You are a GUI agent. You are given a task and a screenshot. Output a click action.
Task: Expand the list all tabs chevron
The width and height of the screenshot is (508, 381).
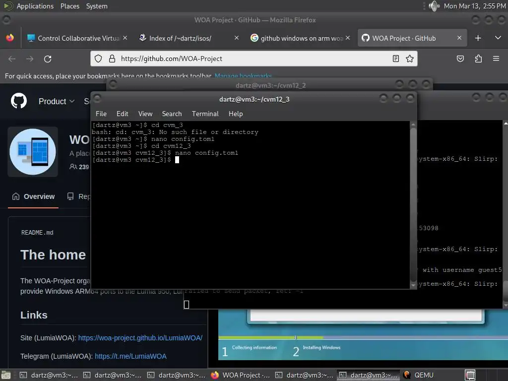[498, 38]
